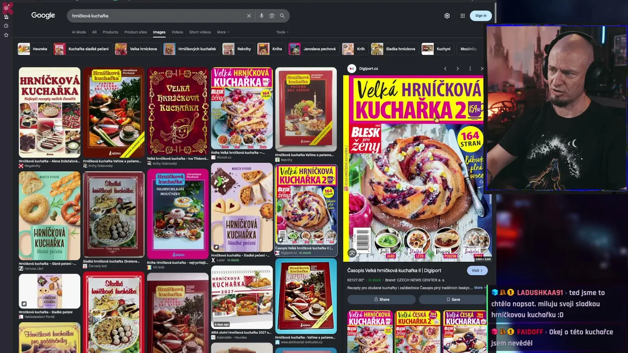The width and height of the screenshot is (628, 353).
Task: Open the Short videos tab
Action: click(x=200, y=32)
